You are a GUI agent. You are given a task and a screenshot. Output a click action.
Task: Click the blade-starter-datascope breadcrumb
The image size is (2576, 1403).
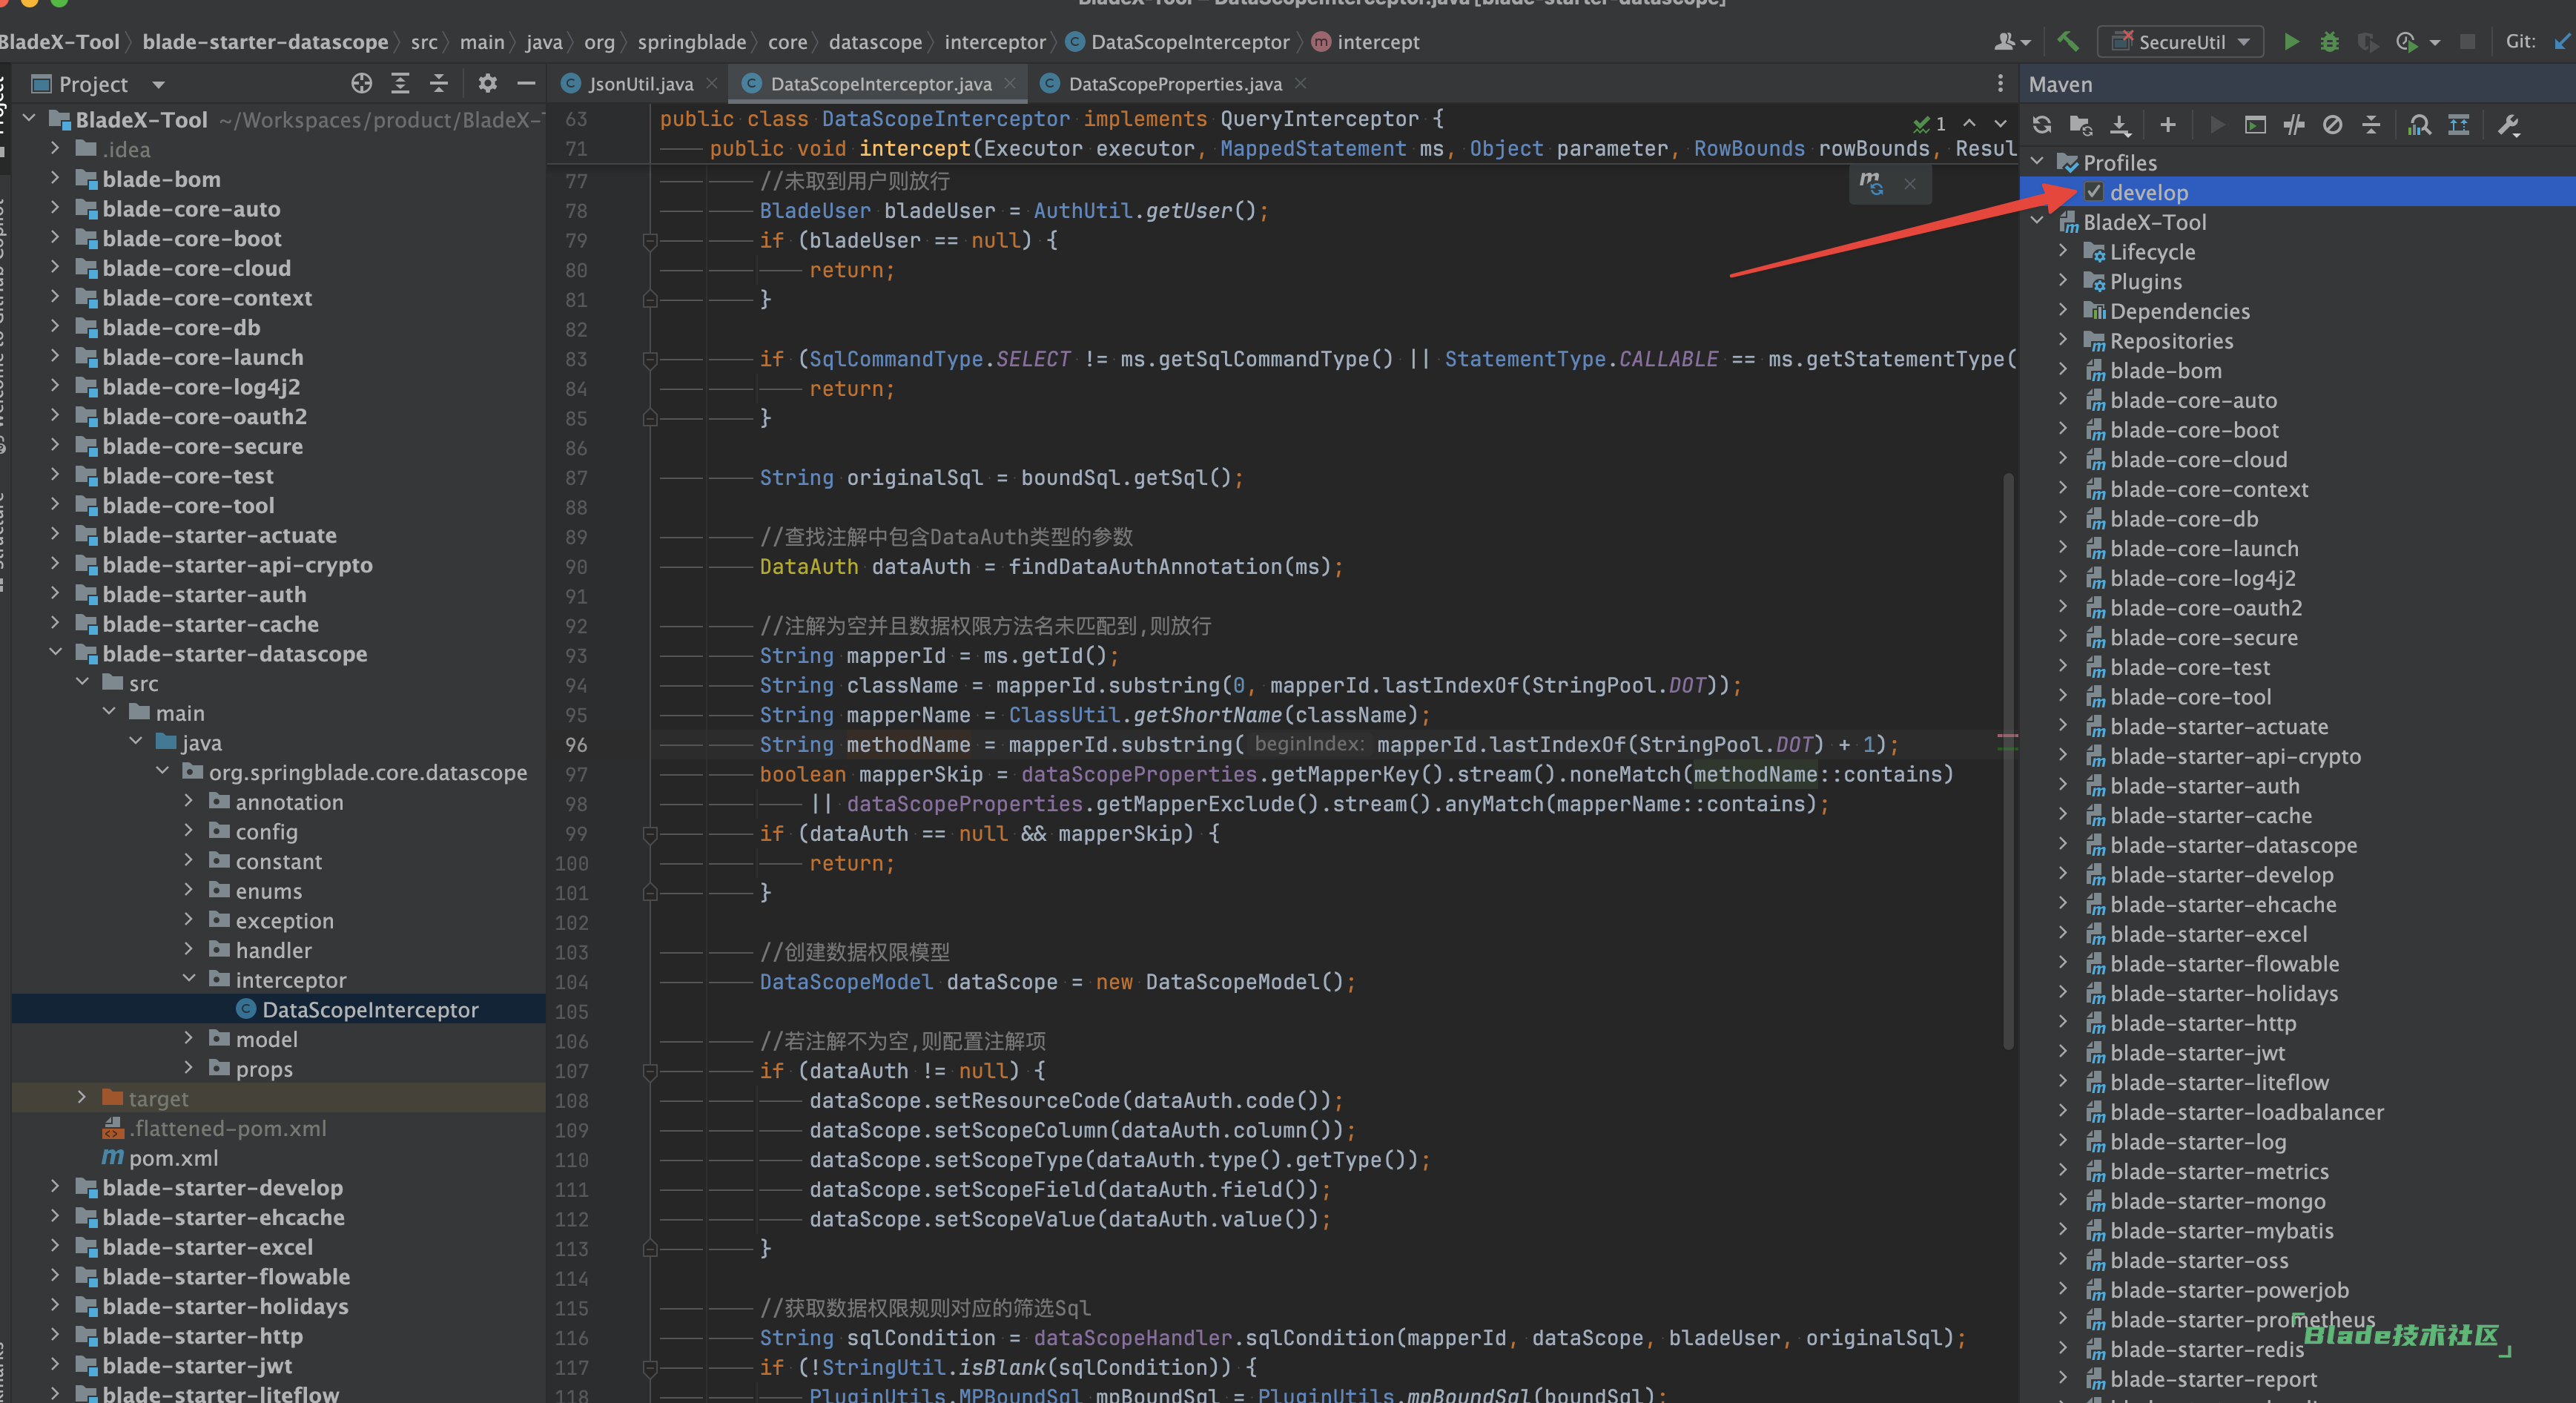265,42
